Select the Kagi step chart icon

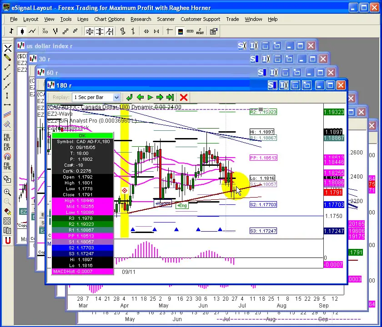coord(75,31)
